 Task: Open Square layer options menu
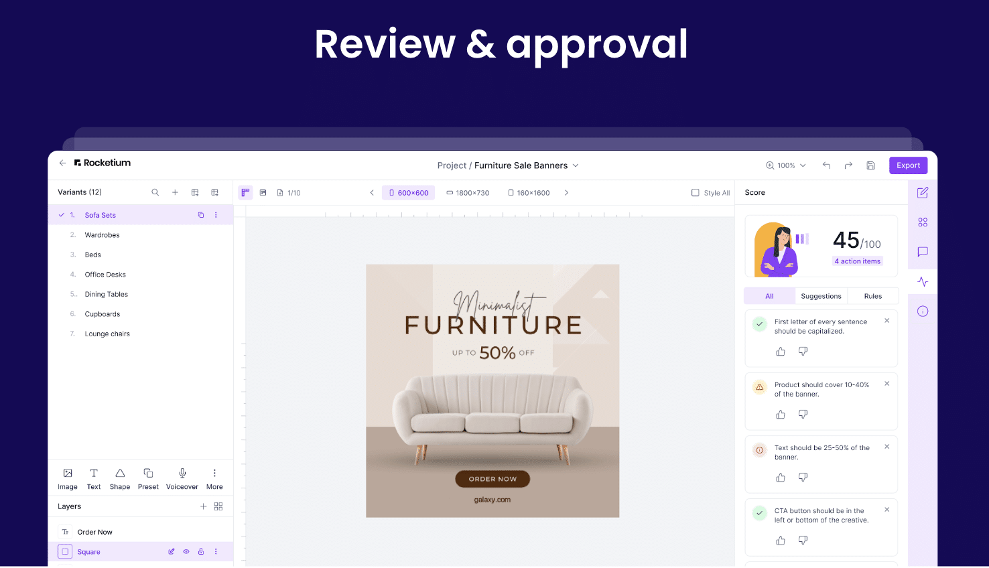pyautogui.click(x=216, y=552)
